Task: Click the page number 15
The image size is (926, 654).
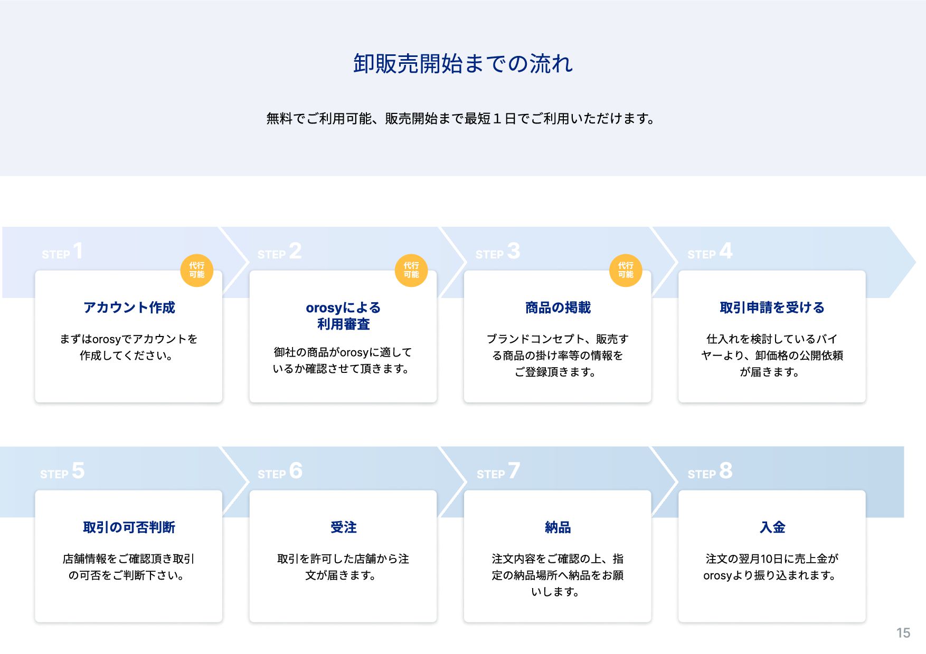Action: coord(903,633)
